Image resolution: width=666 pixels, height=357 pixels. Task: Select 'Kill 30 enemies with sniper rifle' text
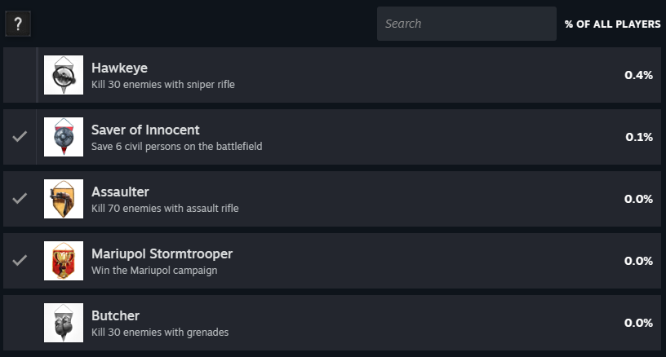click(x=163, y=85)
